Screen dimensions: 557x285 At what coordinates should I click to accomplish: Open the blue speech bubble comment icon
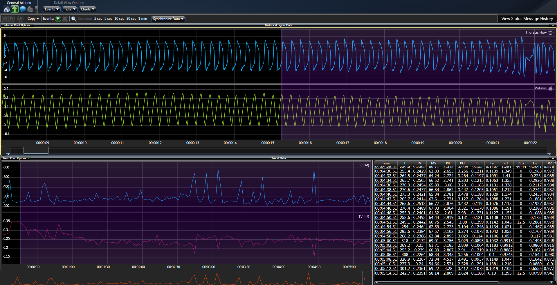tap(23, 9)
